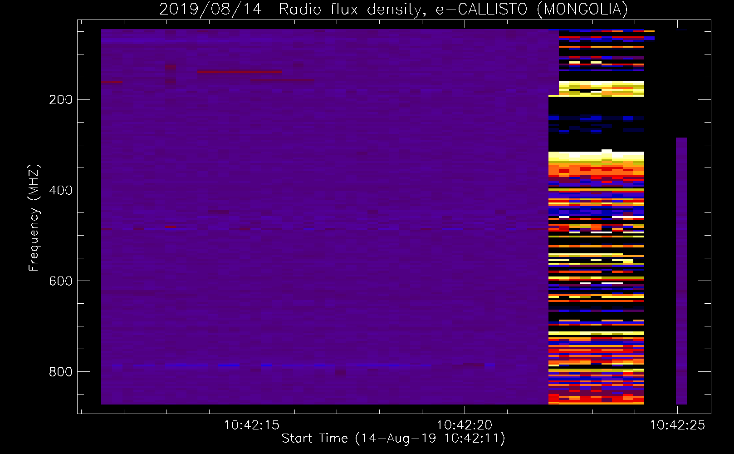
Task: Click the 200 frequency tick label
Action: 61,100
